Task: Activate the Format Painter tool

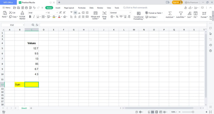Action: pos(22,15)
